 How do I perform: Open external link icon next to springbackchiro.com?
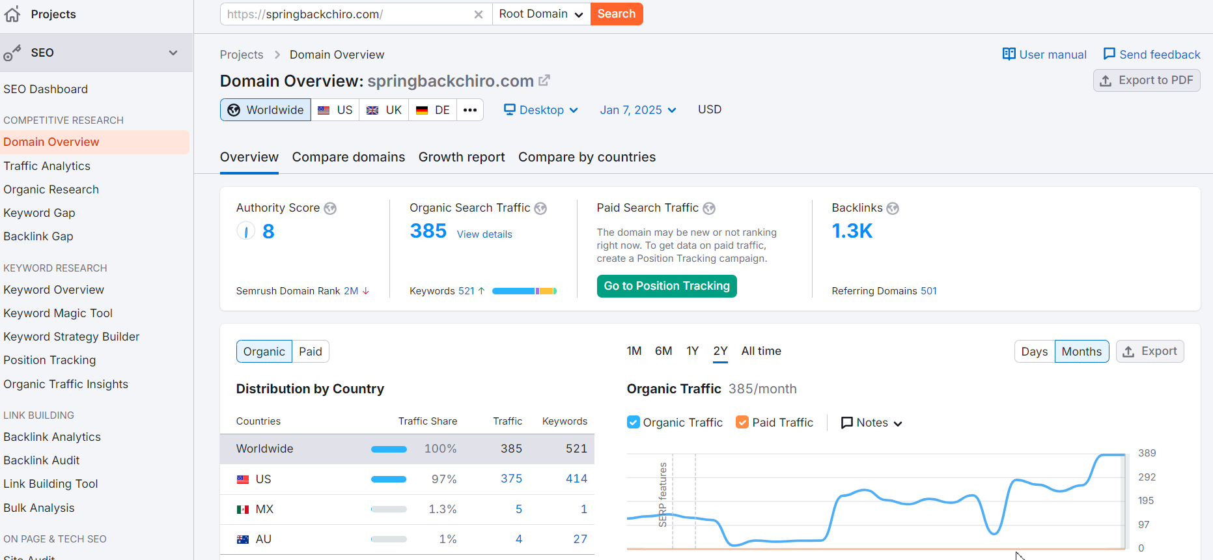click(x=544, y=81)
